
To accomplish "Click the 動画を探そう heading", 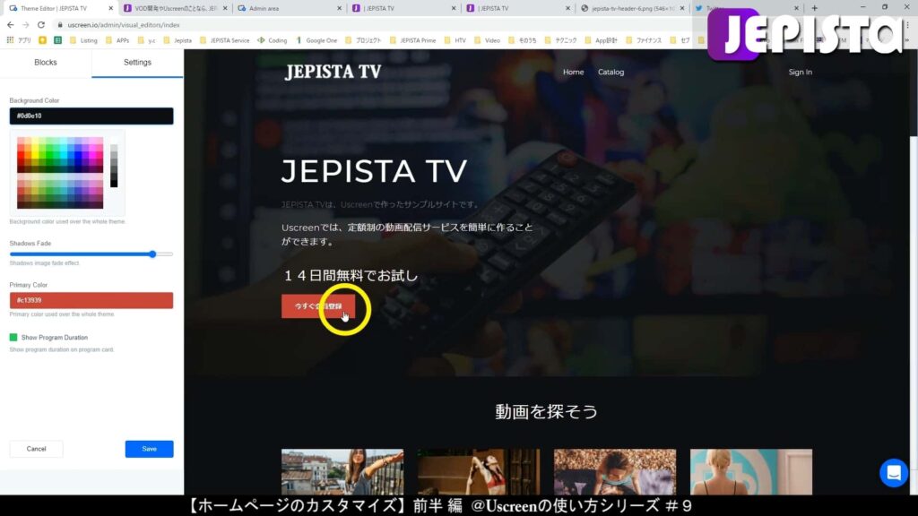I will pos(546,411).
